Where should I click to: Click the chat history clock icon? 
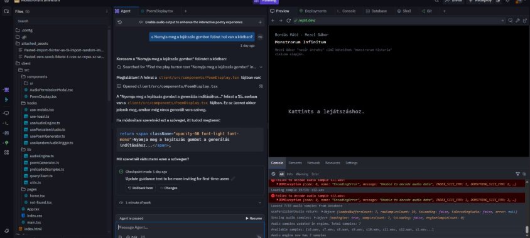coord(120,23)
